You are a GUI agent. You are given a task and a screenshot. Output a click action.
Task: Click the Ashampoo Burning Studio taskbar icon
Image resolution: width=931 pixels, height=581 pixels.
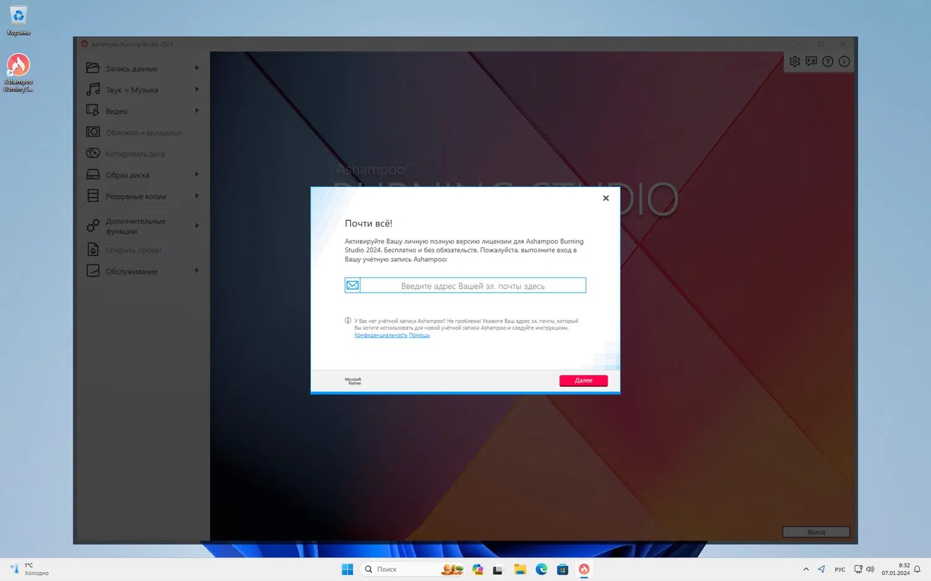[584, 569]
